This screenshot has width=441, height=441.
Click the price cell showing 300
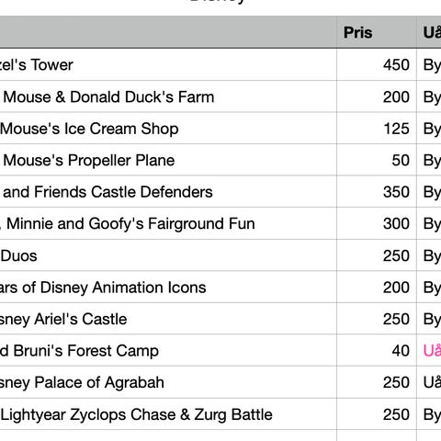coord(377,223)
